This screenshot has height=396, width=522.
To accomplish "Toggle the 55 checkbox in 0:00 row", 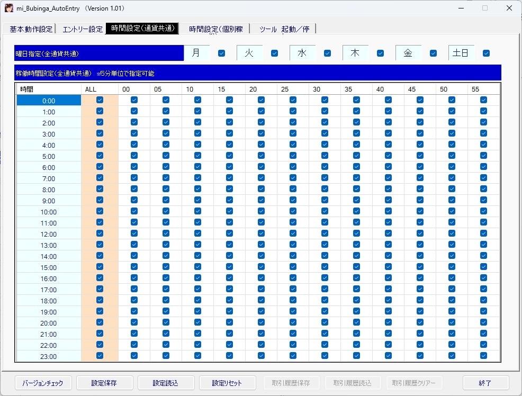I will (x=484, y=100).
